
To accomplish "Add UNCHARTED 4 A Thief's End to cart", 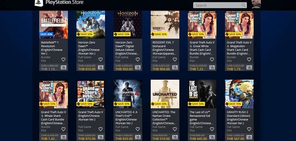I will click(x=137, y=137).
